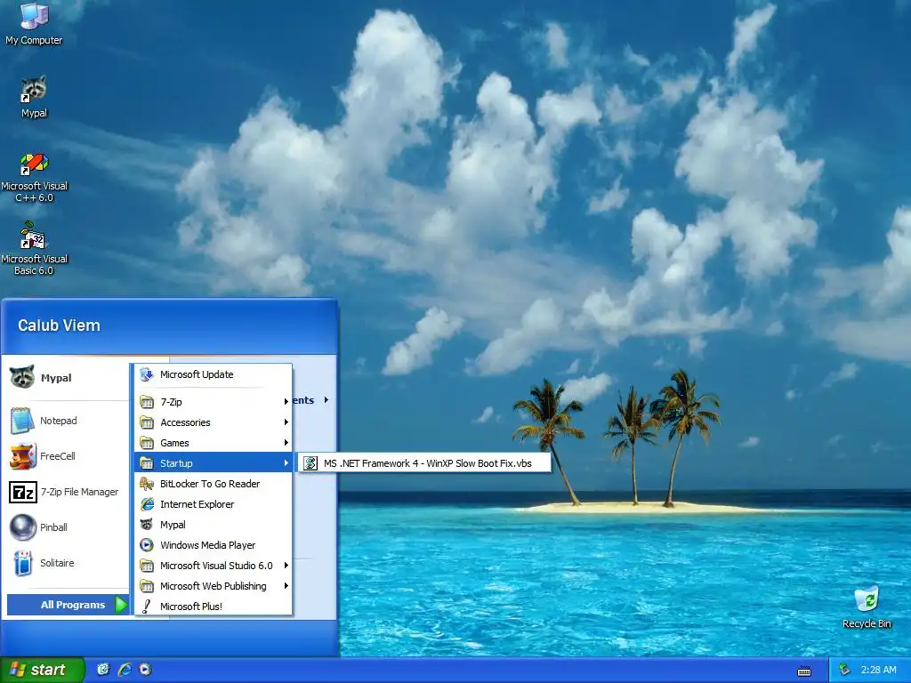Select the Mypal raccoon desktop shortcut
Viewport: 911px width, 683px height.
coord(34,97)
